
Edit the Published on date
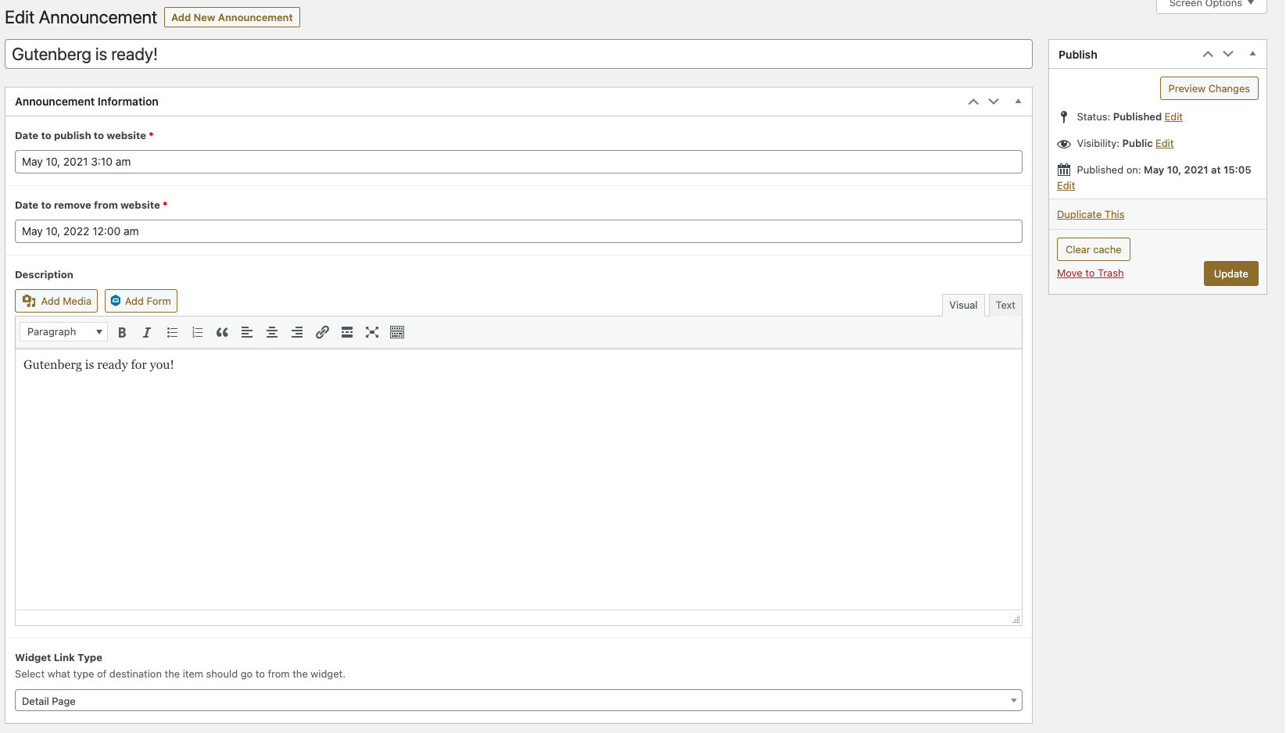[x=1066, y=186]
